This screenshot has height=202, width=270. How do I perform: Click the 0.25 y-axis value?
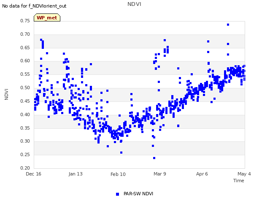click(25, 154)
